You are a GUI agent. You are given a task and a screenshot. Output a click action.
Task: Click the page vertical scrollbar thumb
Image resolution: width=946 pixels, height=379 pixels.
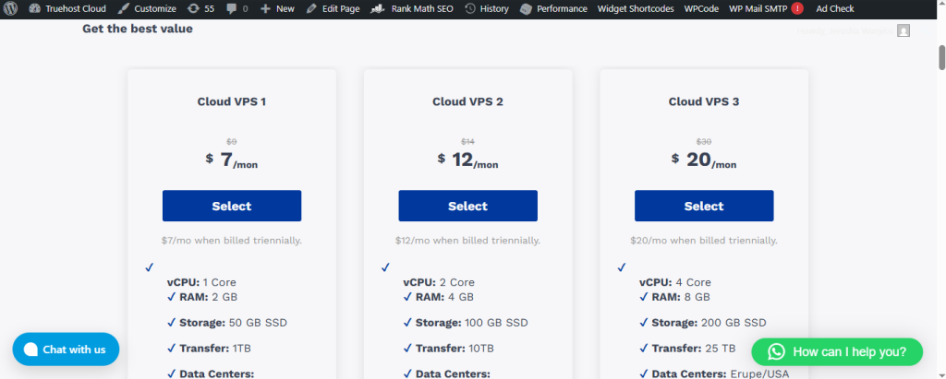click(941, 57)
